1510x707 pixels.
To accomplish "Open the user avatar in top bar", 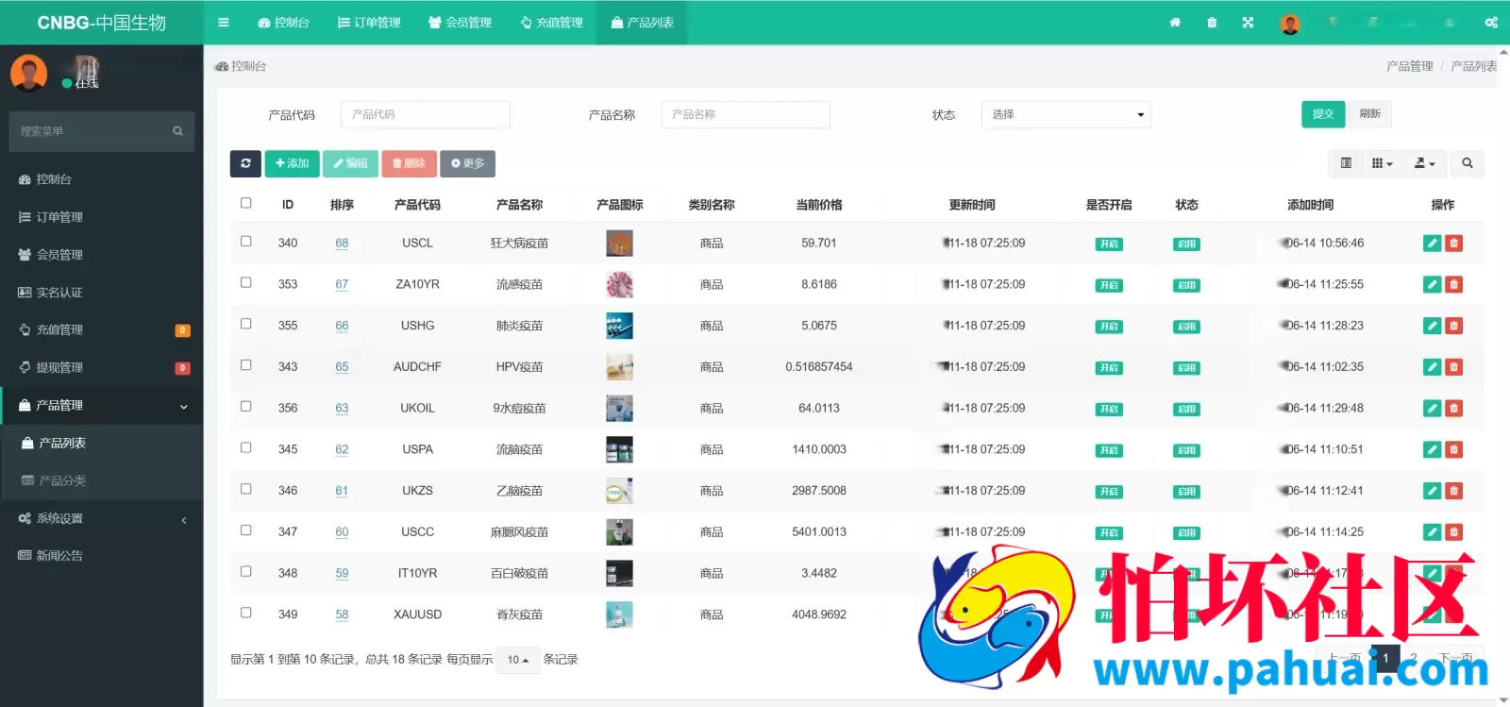I will (x=1290, y=24).
